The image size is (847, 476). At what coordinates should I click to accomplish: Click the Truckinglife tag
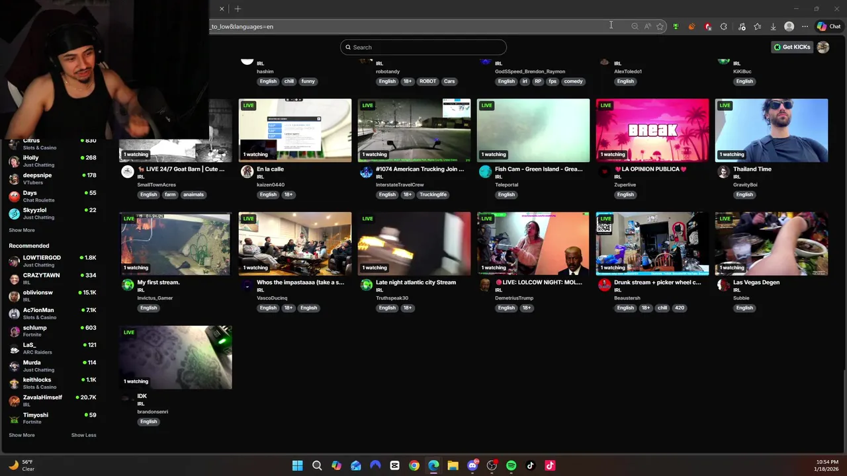433,194
